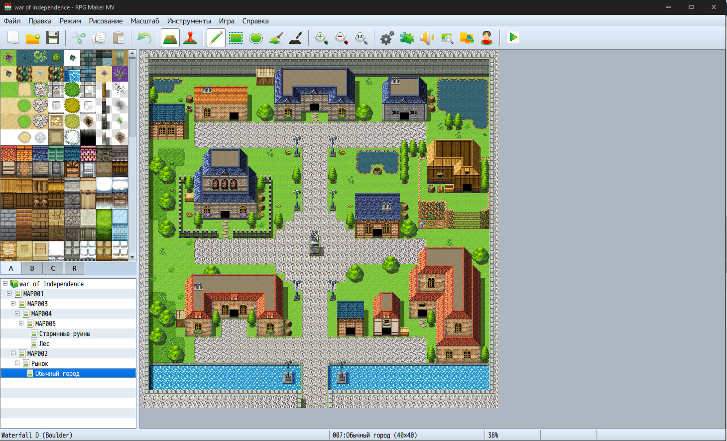Open the Resource Manager folder icon
727x441 pixels.
[467, 38]
